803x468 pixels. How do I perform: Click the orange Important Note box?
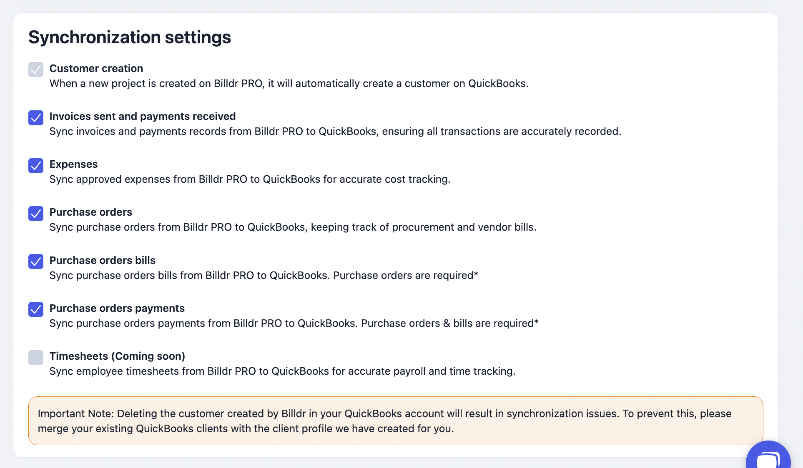pyautogui.click(x=396, y=421)
